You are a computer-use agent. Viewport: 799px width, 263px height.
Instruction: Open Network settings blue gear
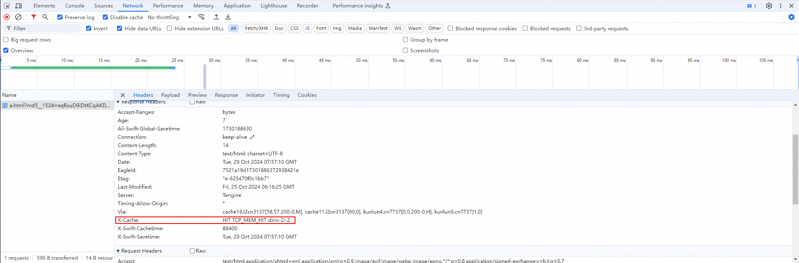[792, 17]
